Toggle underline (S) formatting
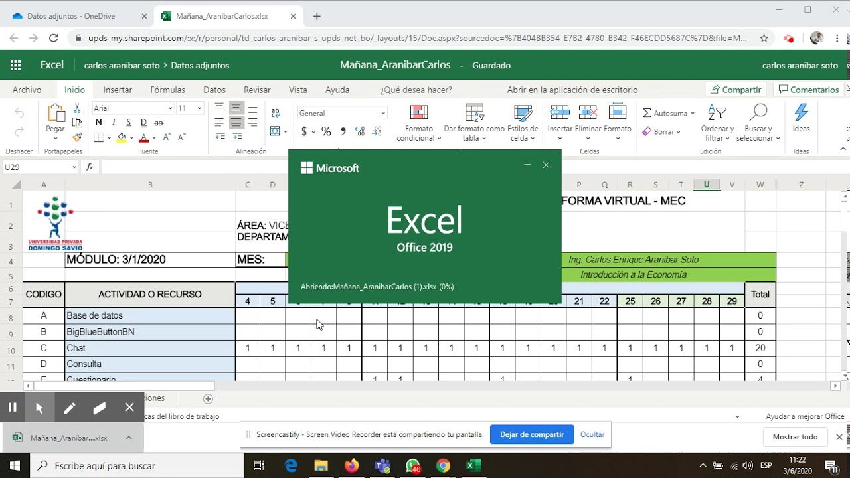The width and height of the screenshot is (850, 478). [x=128, y=122]
